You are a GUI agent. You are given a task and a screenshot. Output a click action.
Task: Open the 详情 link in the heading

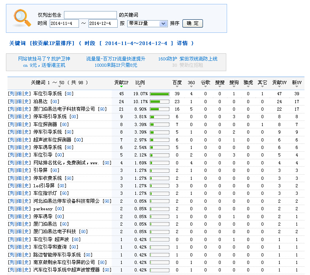(182, 43)
